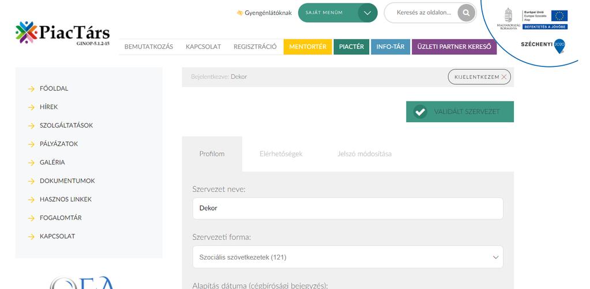590x289 pixels.
Task: Open the purple Üzleti partner kereső item
Action: [x=454, y=47]
